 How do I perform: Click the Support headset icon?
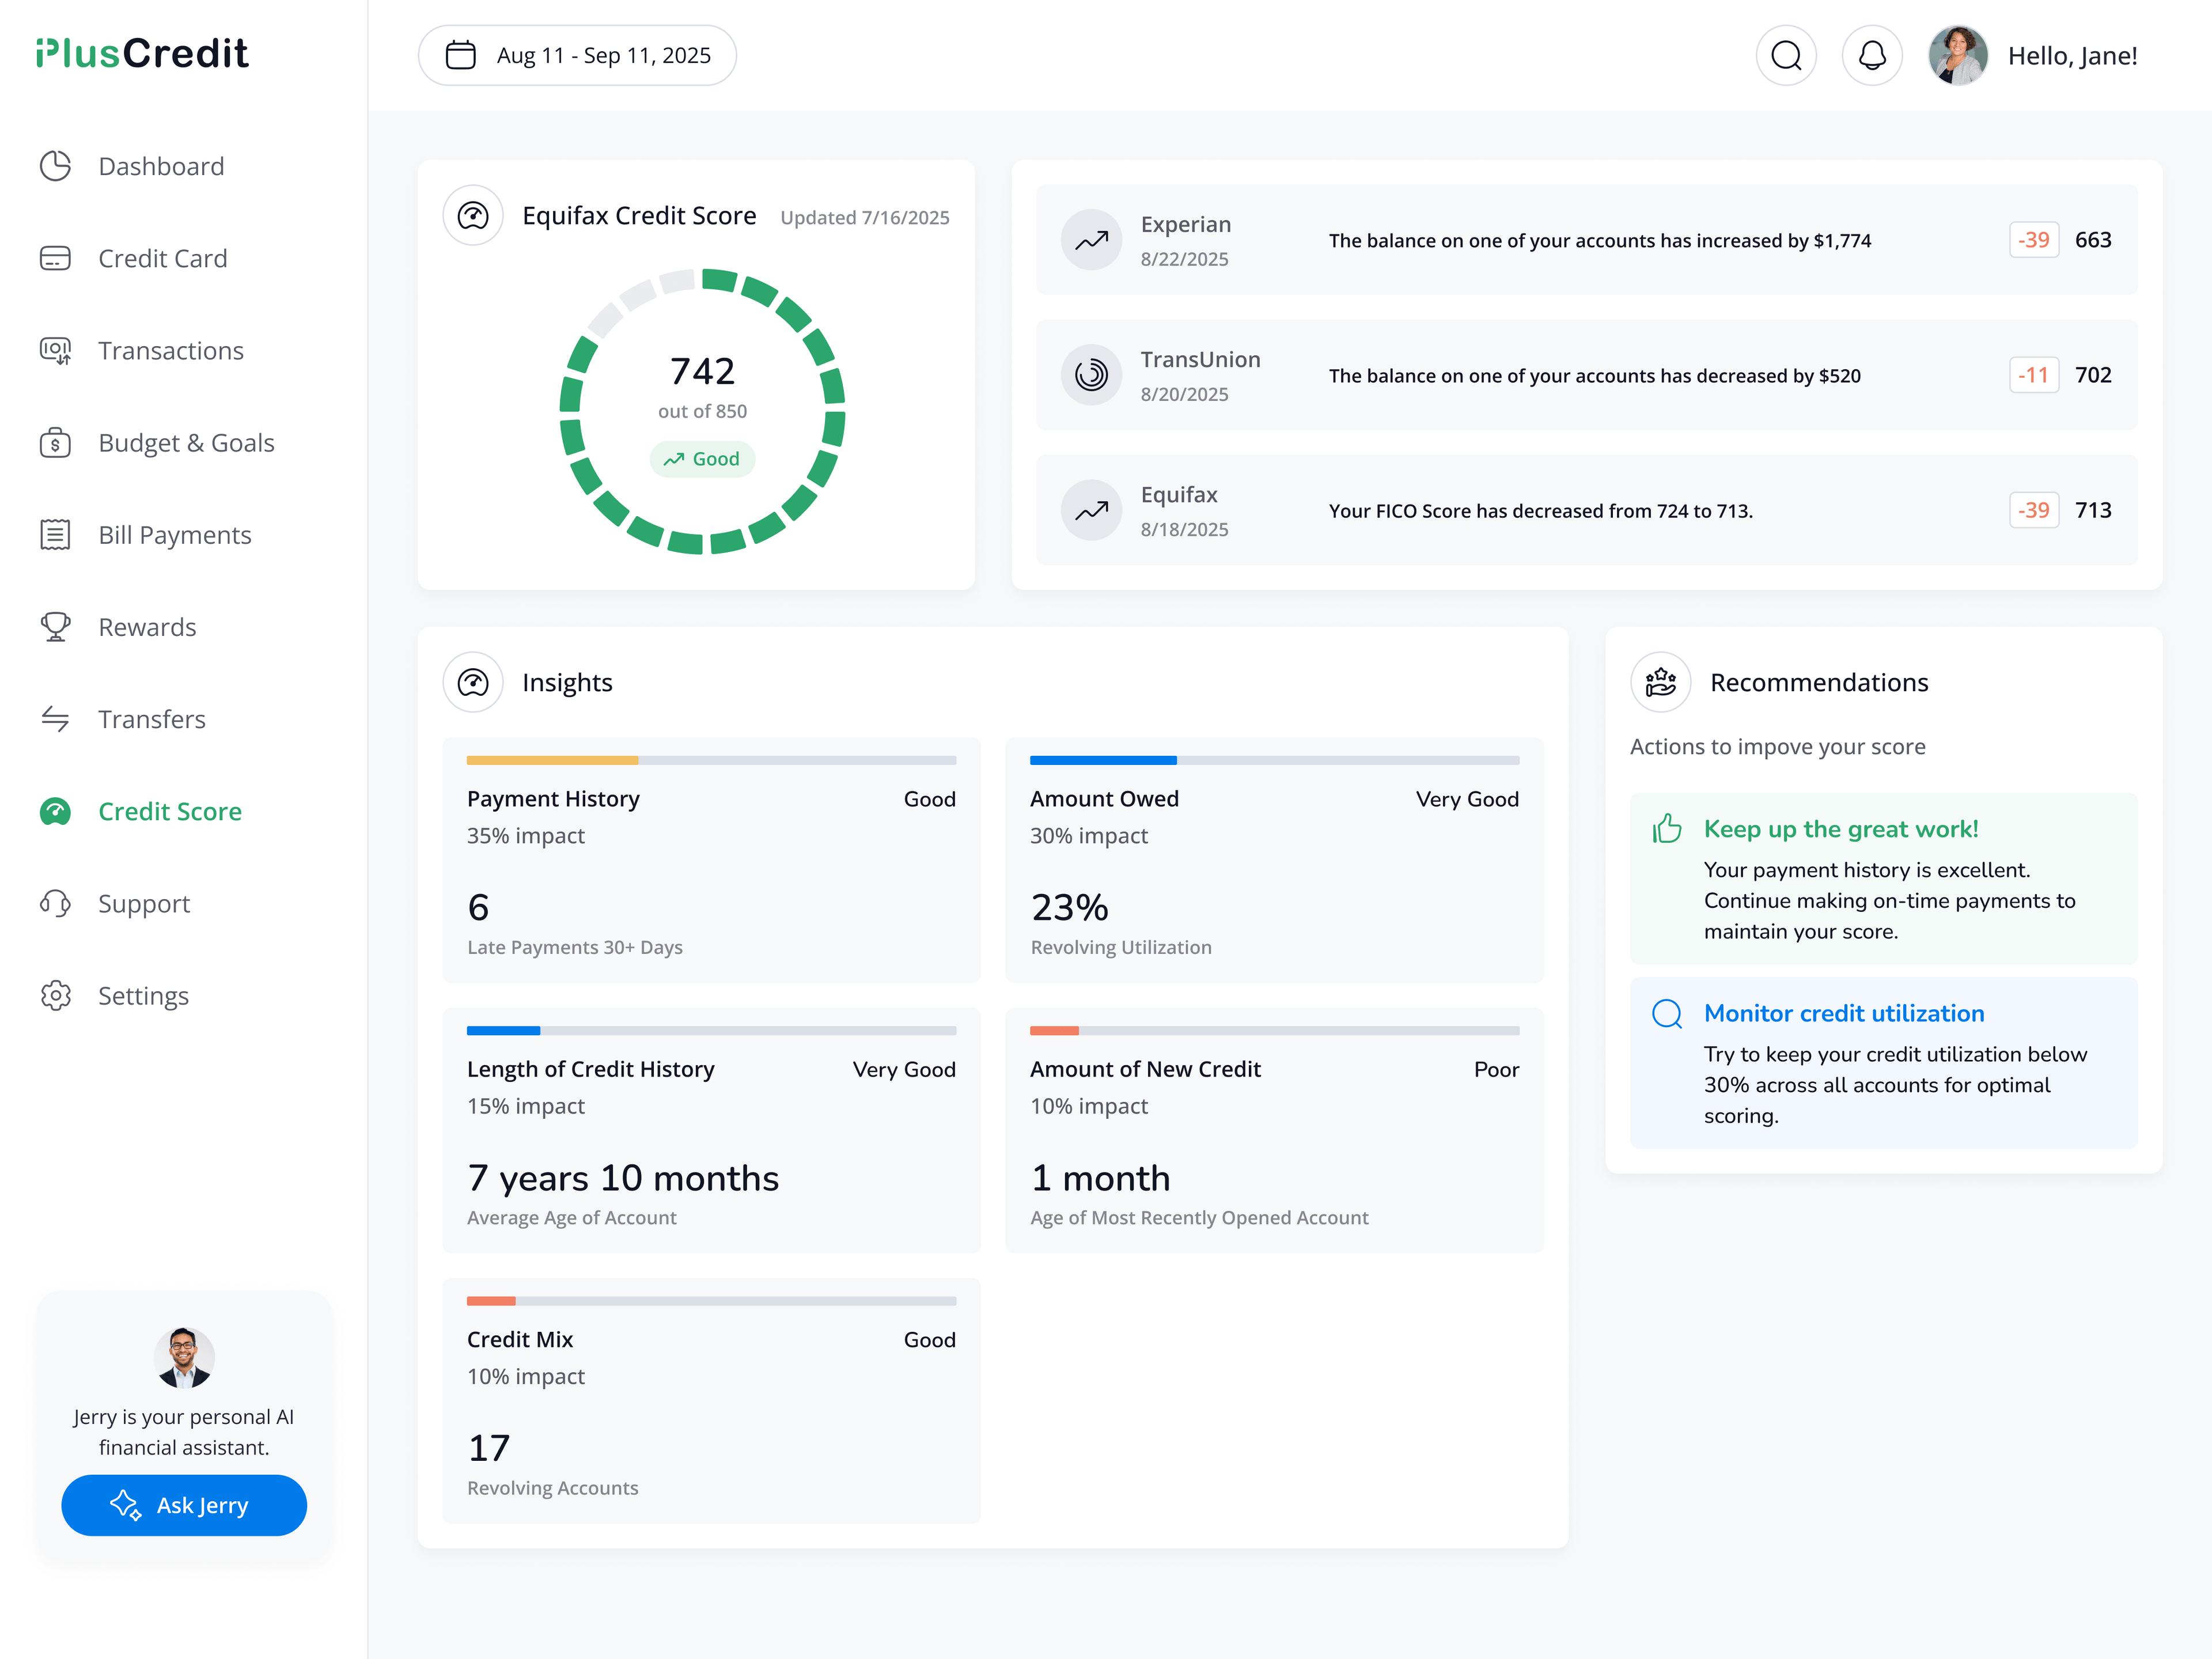(x=55, y=903)
